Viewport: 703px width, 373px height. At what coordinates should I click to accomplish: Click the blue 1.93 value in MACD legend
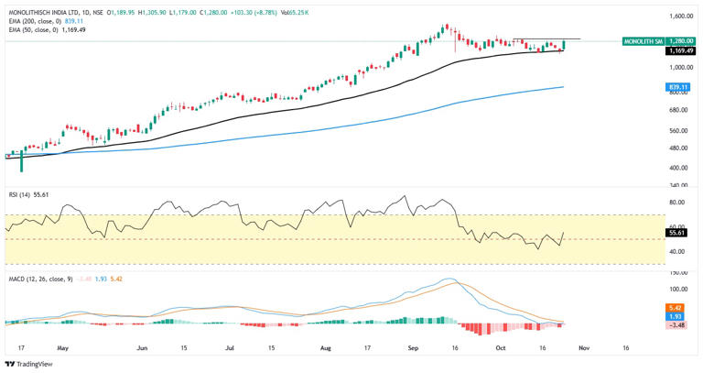pos(103,280)
